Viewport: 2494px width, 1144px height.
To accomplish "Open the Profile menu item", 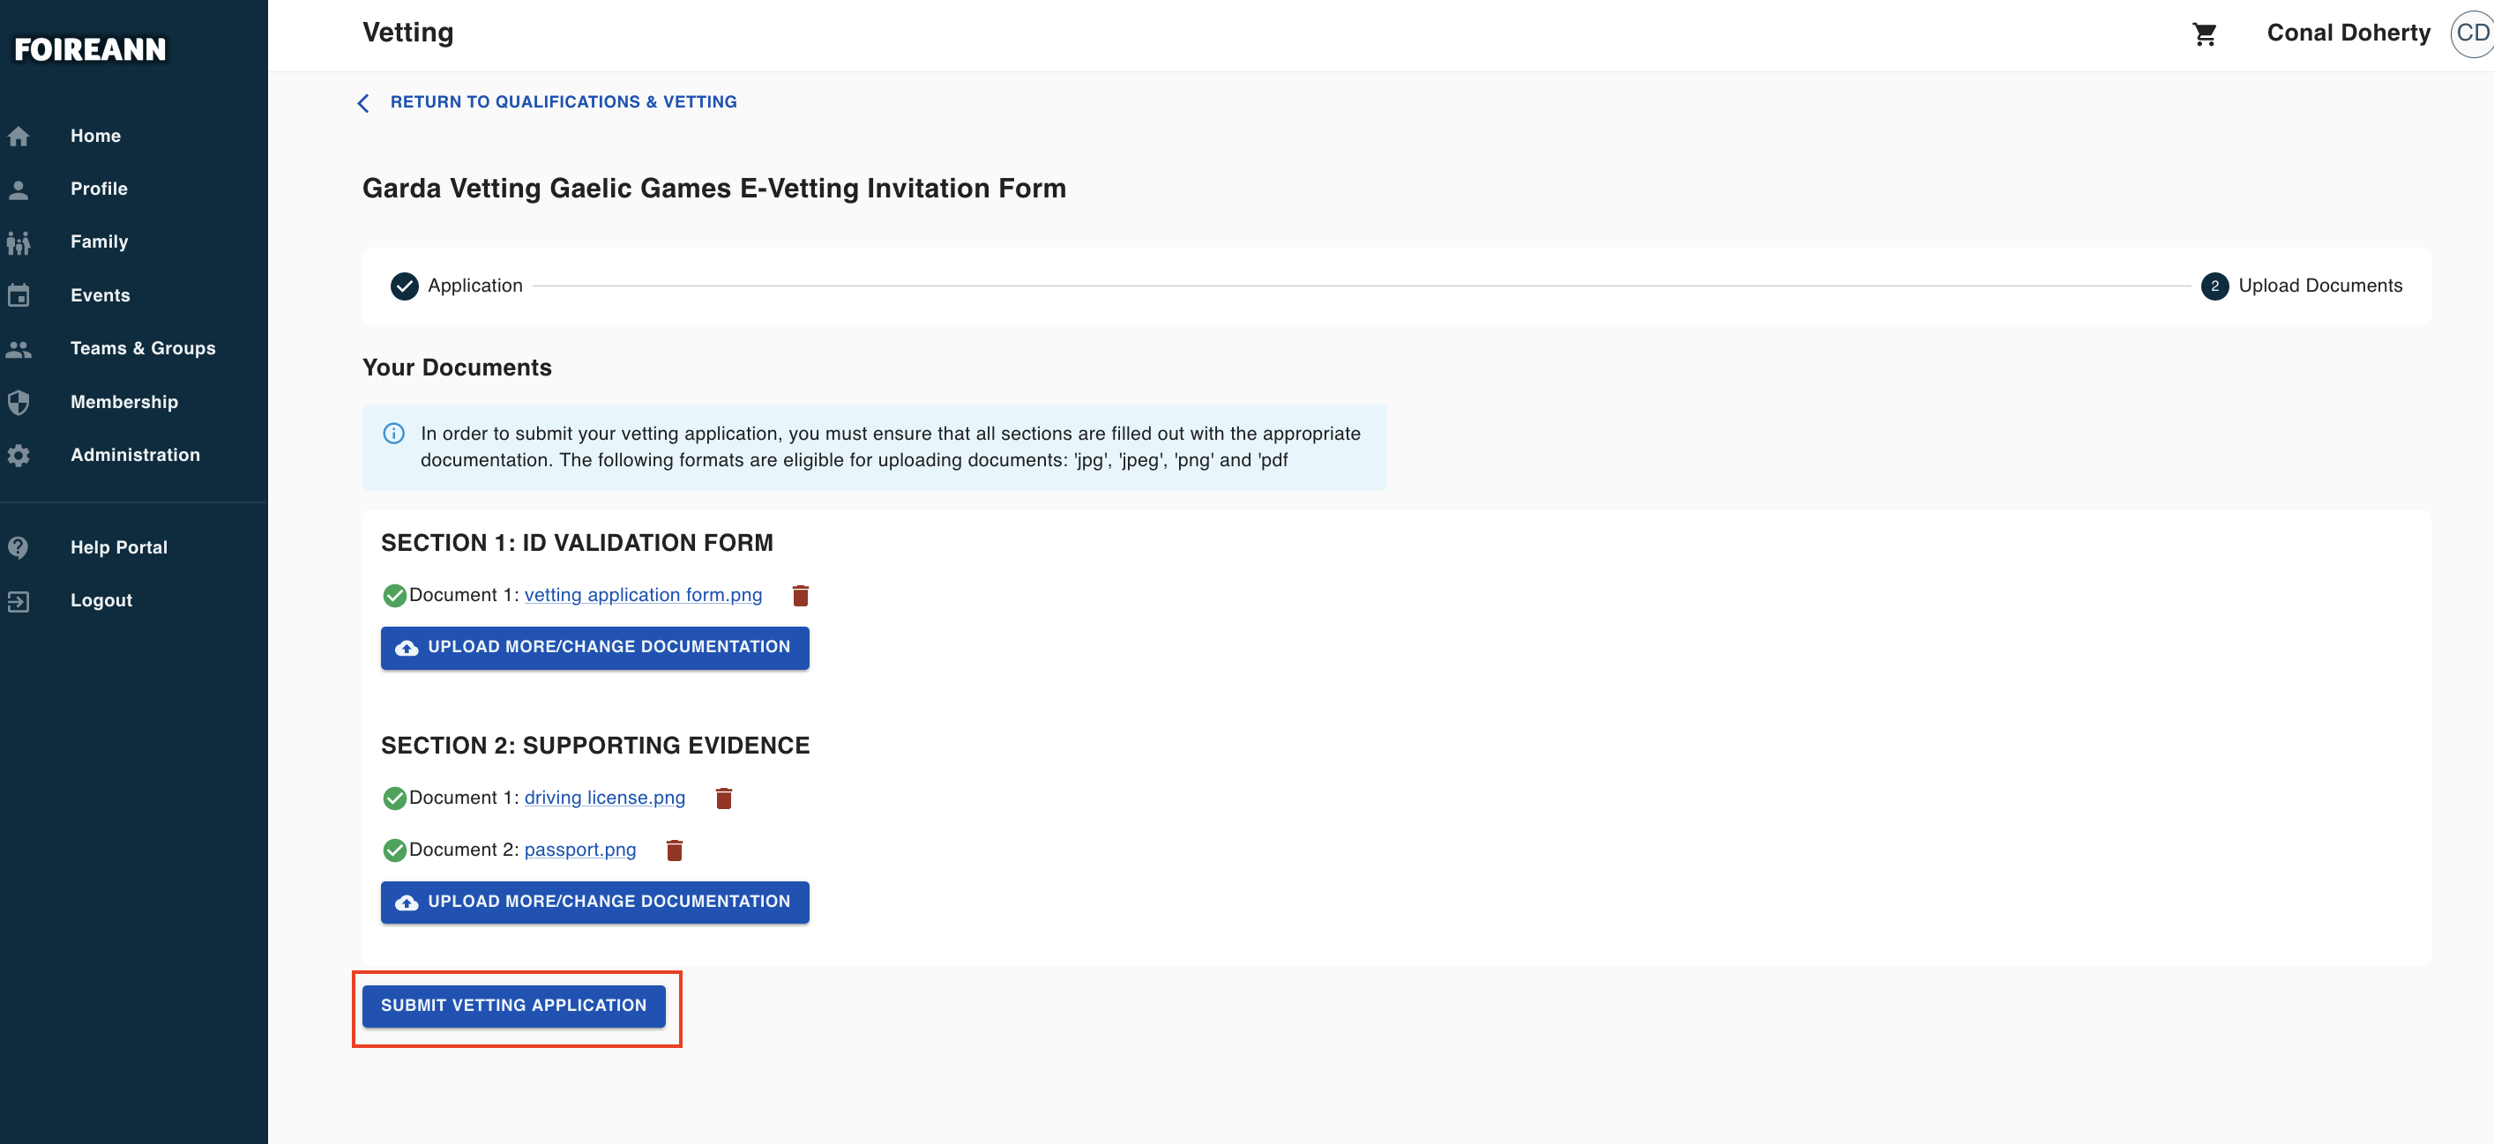I will pyautogui.click(x=99, y=189).
